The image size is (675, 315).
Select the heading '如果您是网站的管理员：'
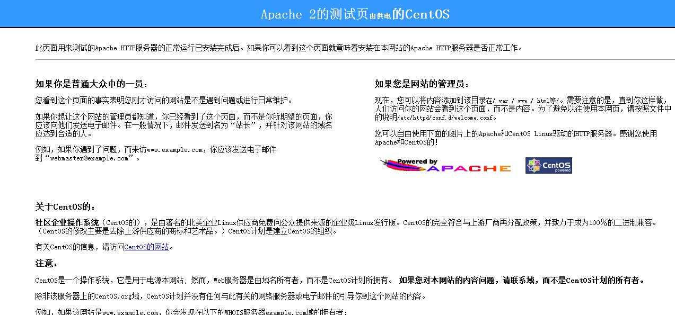point(422,84)
